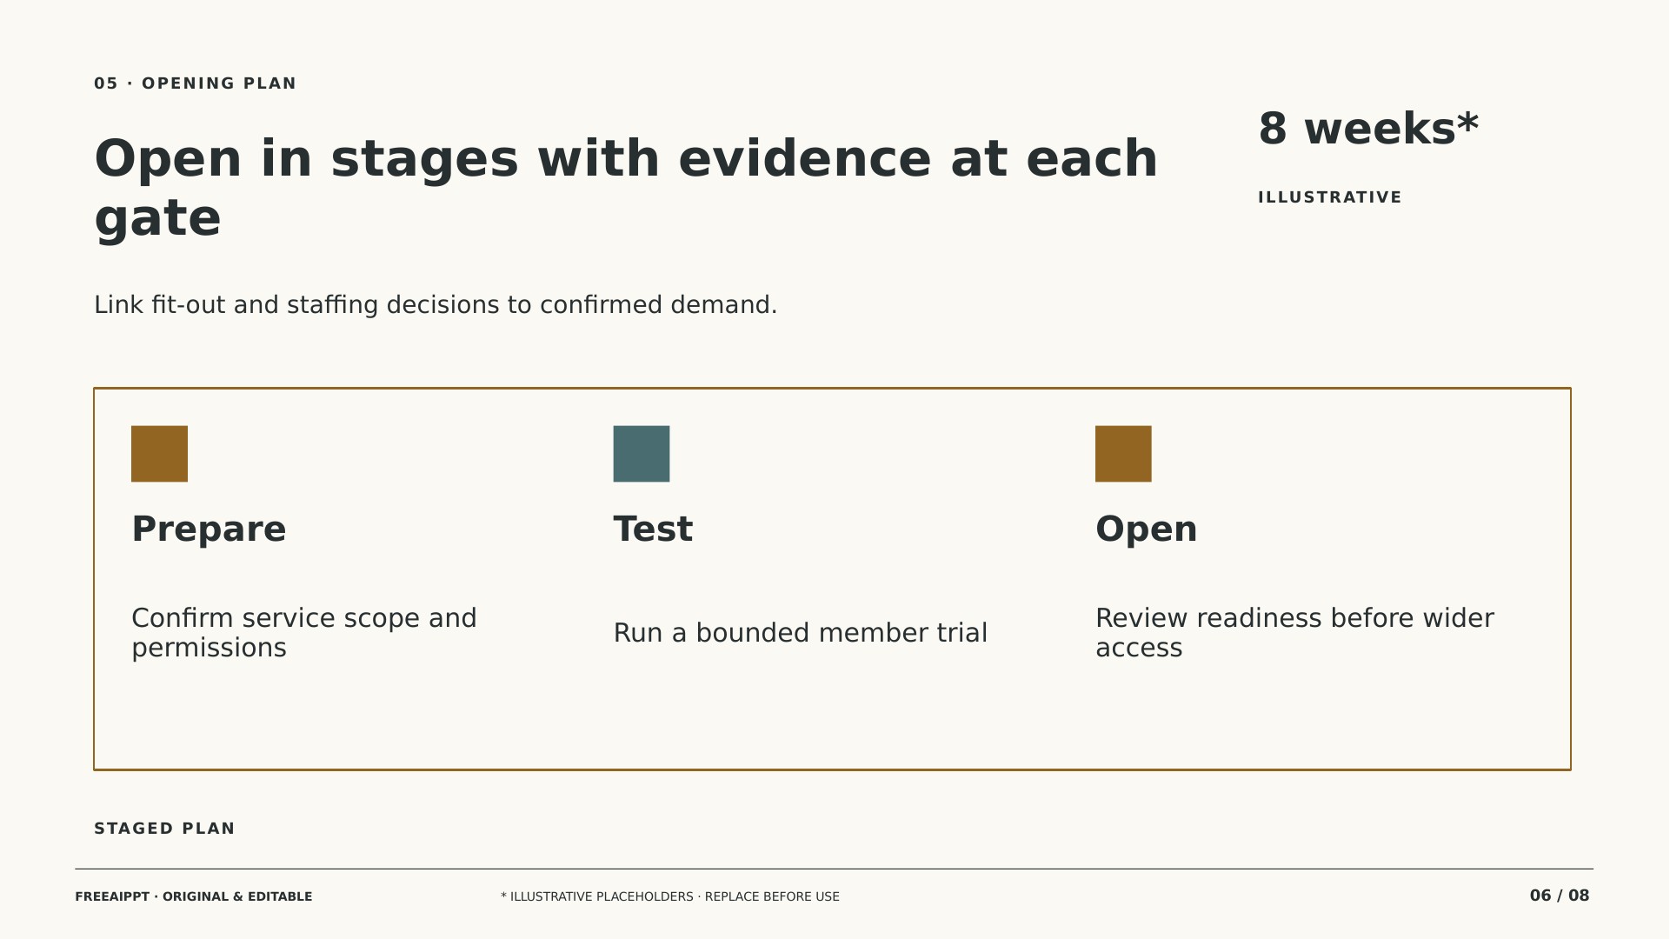Click the brown square above Prepare
This screenshot has height=939, width=1670.
[159, 454]
